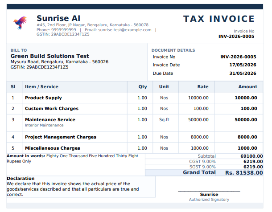Click amount 1000.00 for Miscellaneous Charges

pyautogui.click(x=247, y=148)
